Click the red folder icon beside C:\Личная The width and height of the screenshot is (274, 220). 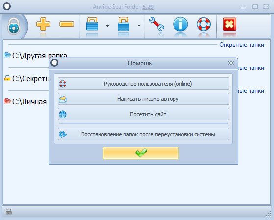click(x=7, y=101)
